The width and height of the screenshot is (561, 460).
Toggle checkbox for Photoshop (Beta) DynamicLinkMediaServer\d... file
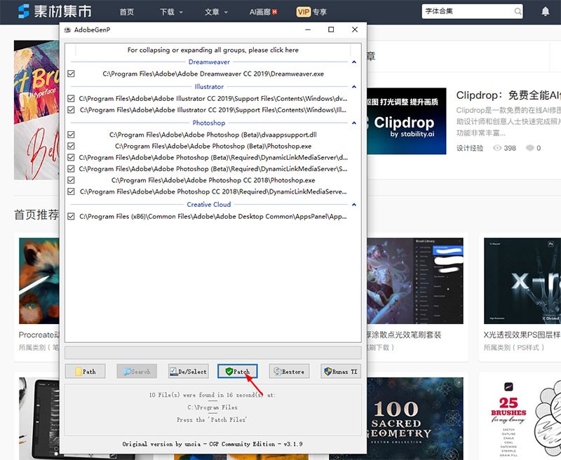[72, 157]
